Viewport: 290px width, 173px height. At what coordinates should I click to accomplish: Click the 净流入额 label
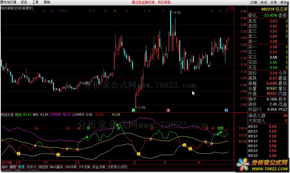tap(257, 116)
